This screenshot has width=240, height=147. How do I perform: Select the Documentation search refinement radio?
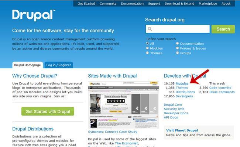pyautogui.click(x=177, y=43)
